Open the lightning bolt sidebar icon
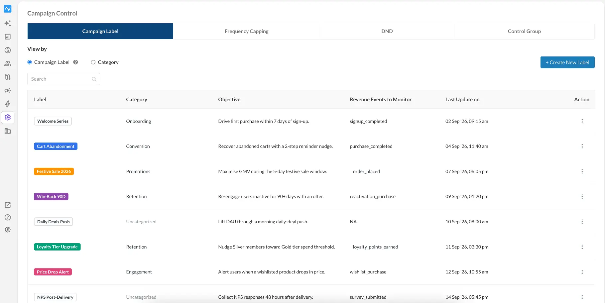This screenshot has width=605, height=303. pos(8,104)
